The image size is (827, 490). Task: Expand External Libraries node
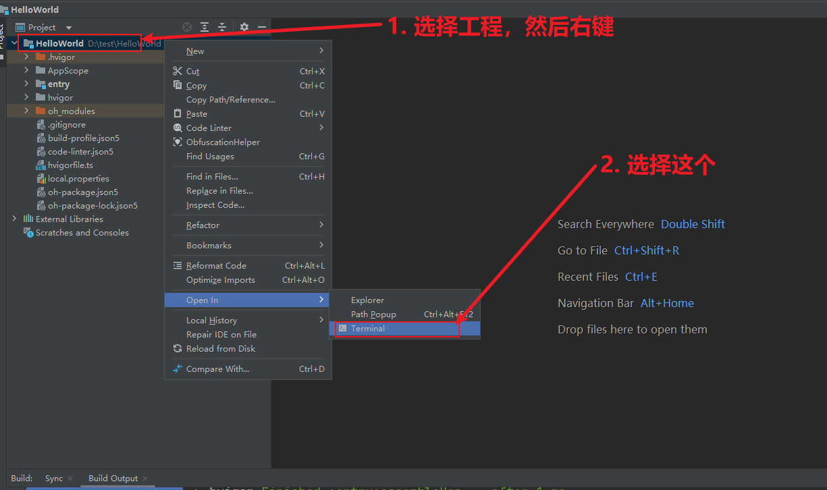[x=15, y=219]
